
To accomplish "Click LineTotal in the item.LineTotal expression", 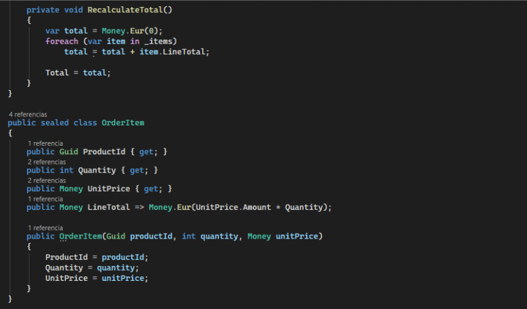I will tap(188, 51).
